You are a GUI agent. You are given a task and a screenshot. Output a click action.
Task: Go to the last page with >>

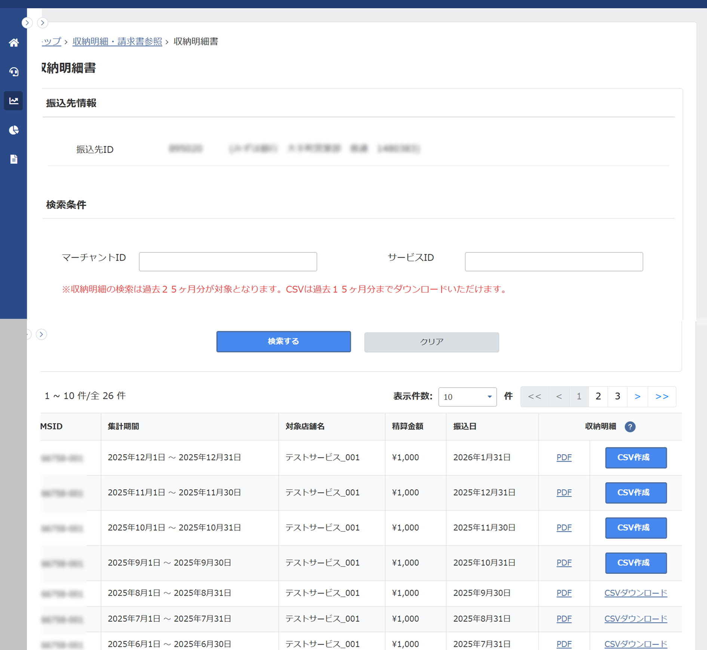[x=662, y=397]
